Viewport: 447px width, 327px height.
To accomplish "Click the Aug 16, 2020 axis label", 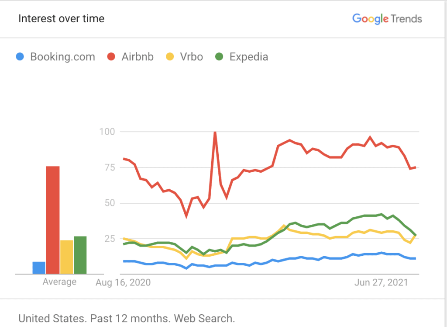I will pyautogui.click(x=123, y=282).
